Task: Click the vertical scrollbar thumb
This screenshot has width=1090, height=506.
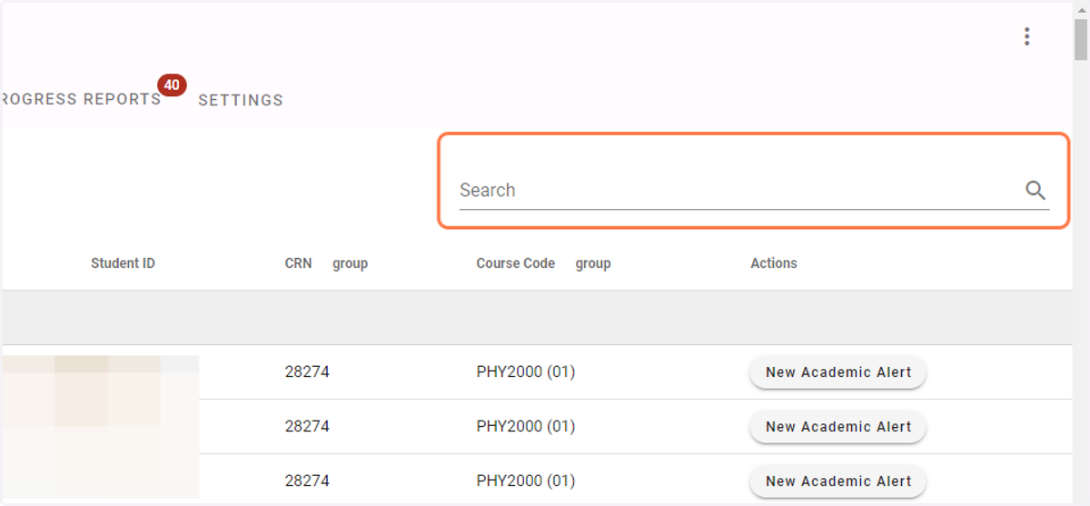Action: point(1081,39)
